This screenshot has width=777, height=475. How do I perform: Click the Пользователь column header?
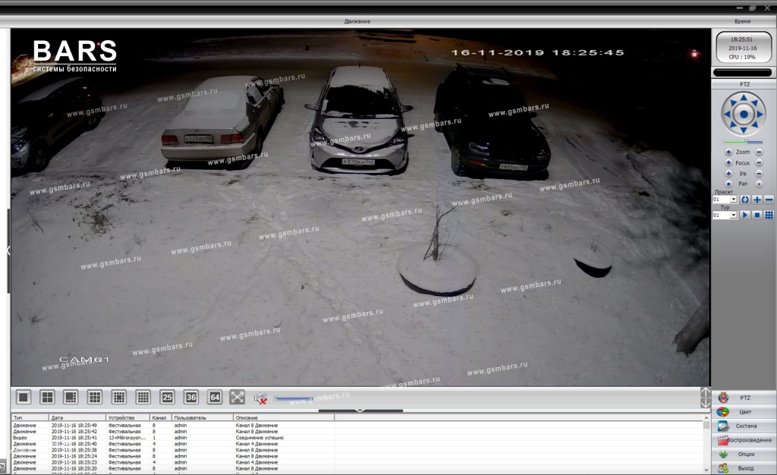(202, 417)
